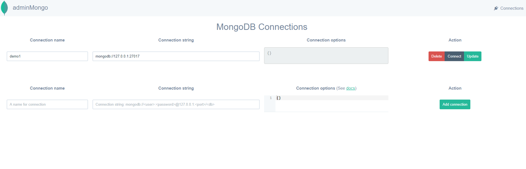526x169 pixels.
Task: Click the MongoDB Connections page heading
Action: point(262,27)
